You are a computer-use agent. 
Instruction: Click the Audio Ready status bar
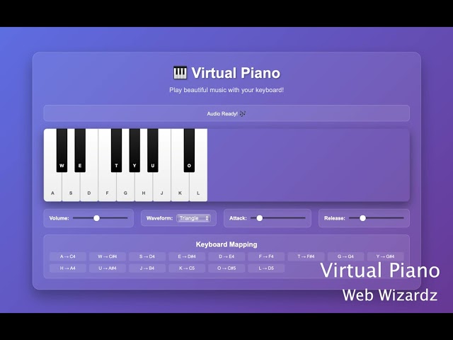[x=226, y=113]
